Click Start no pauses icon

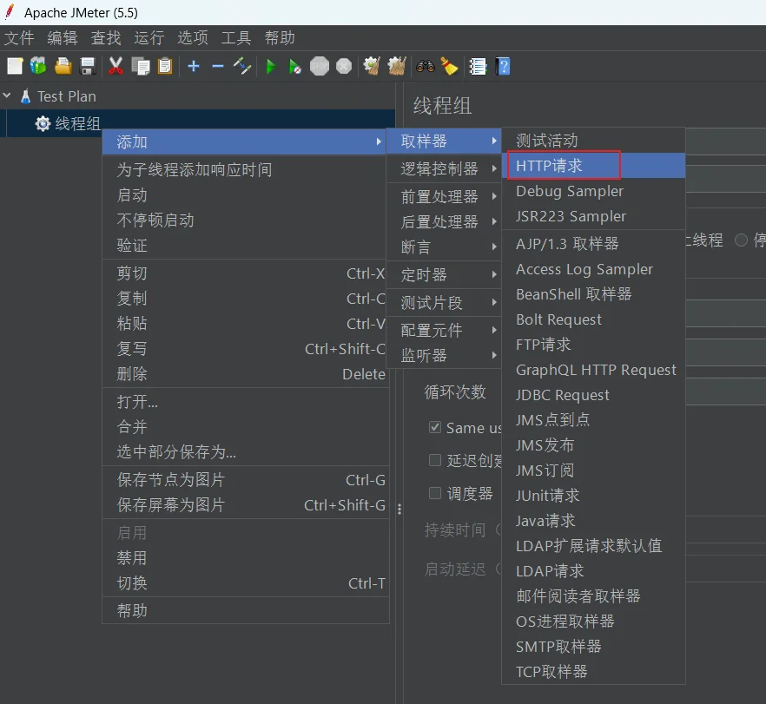295,66
